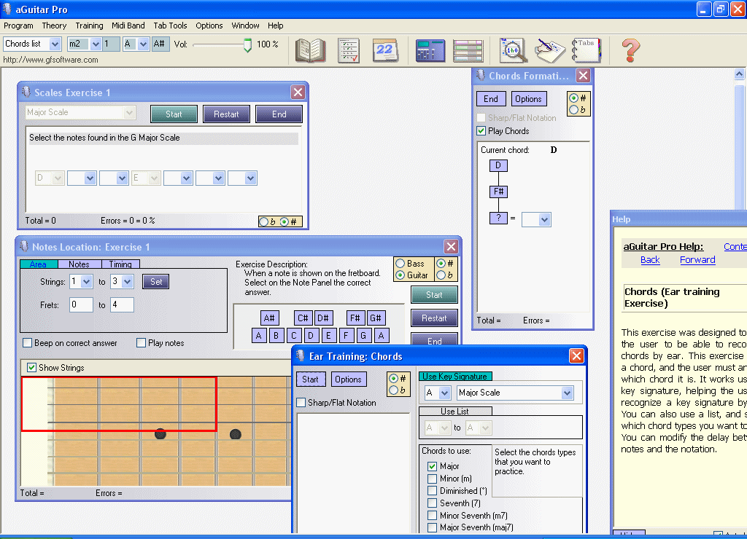Open the Chords list dropdown

tap(55, 44)
